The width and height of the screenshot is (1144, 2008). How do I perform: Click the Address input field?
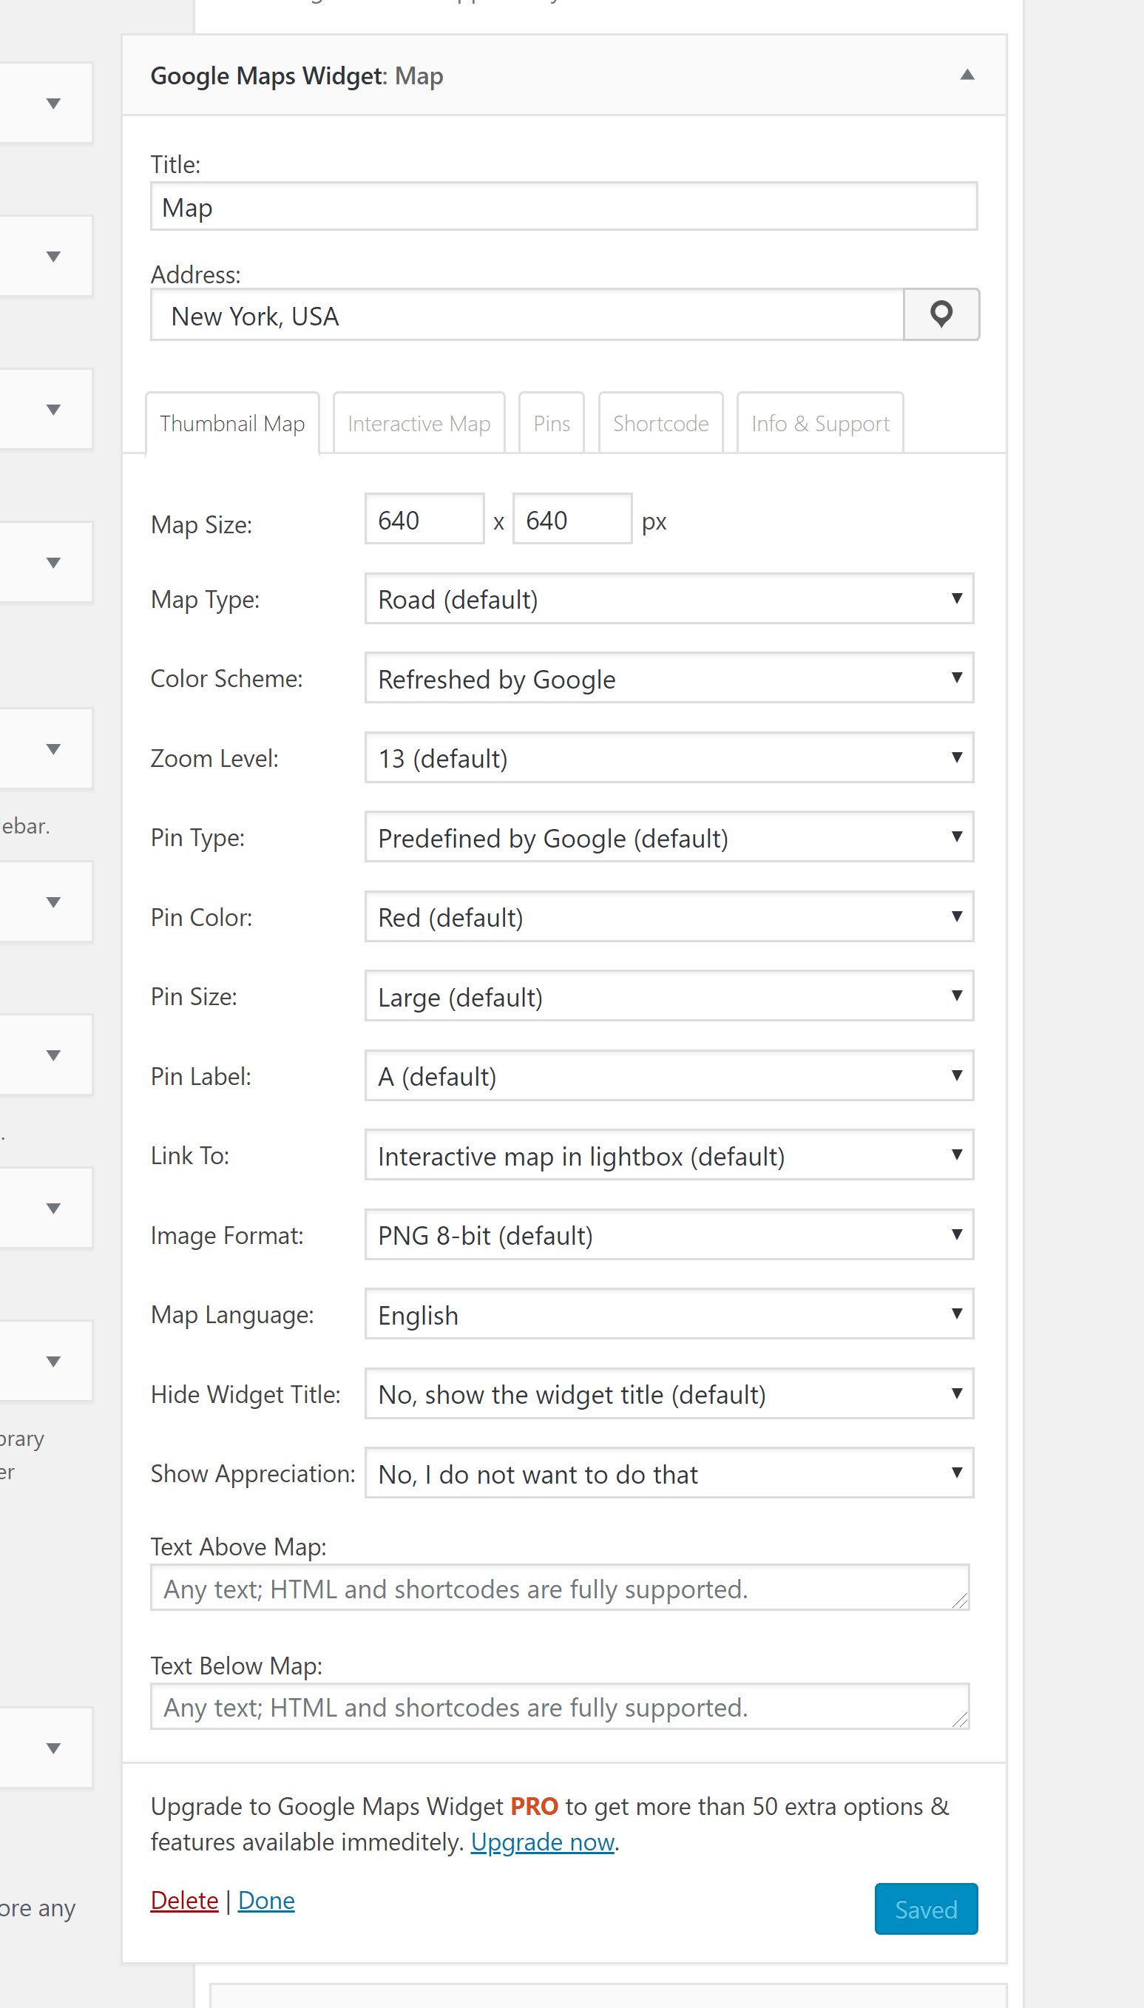coord(527,315)
